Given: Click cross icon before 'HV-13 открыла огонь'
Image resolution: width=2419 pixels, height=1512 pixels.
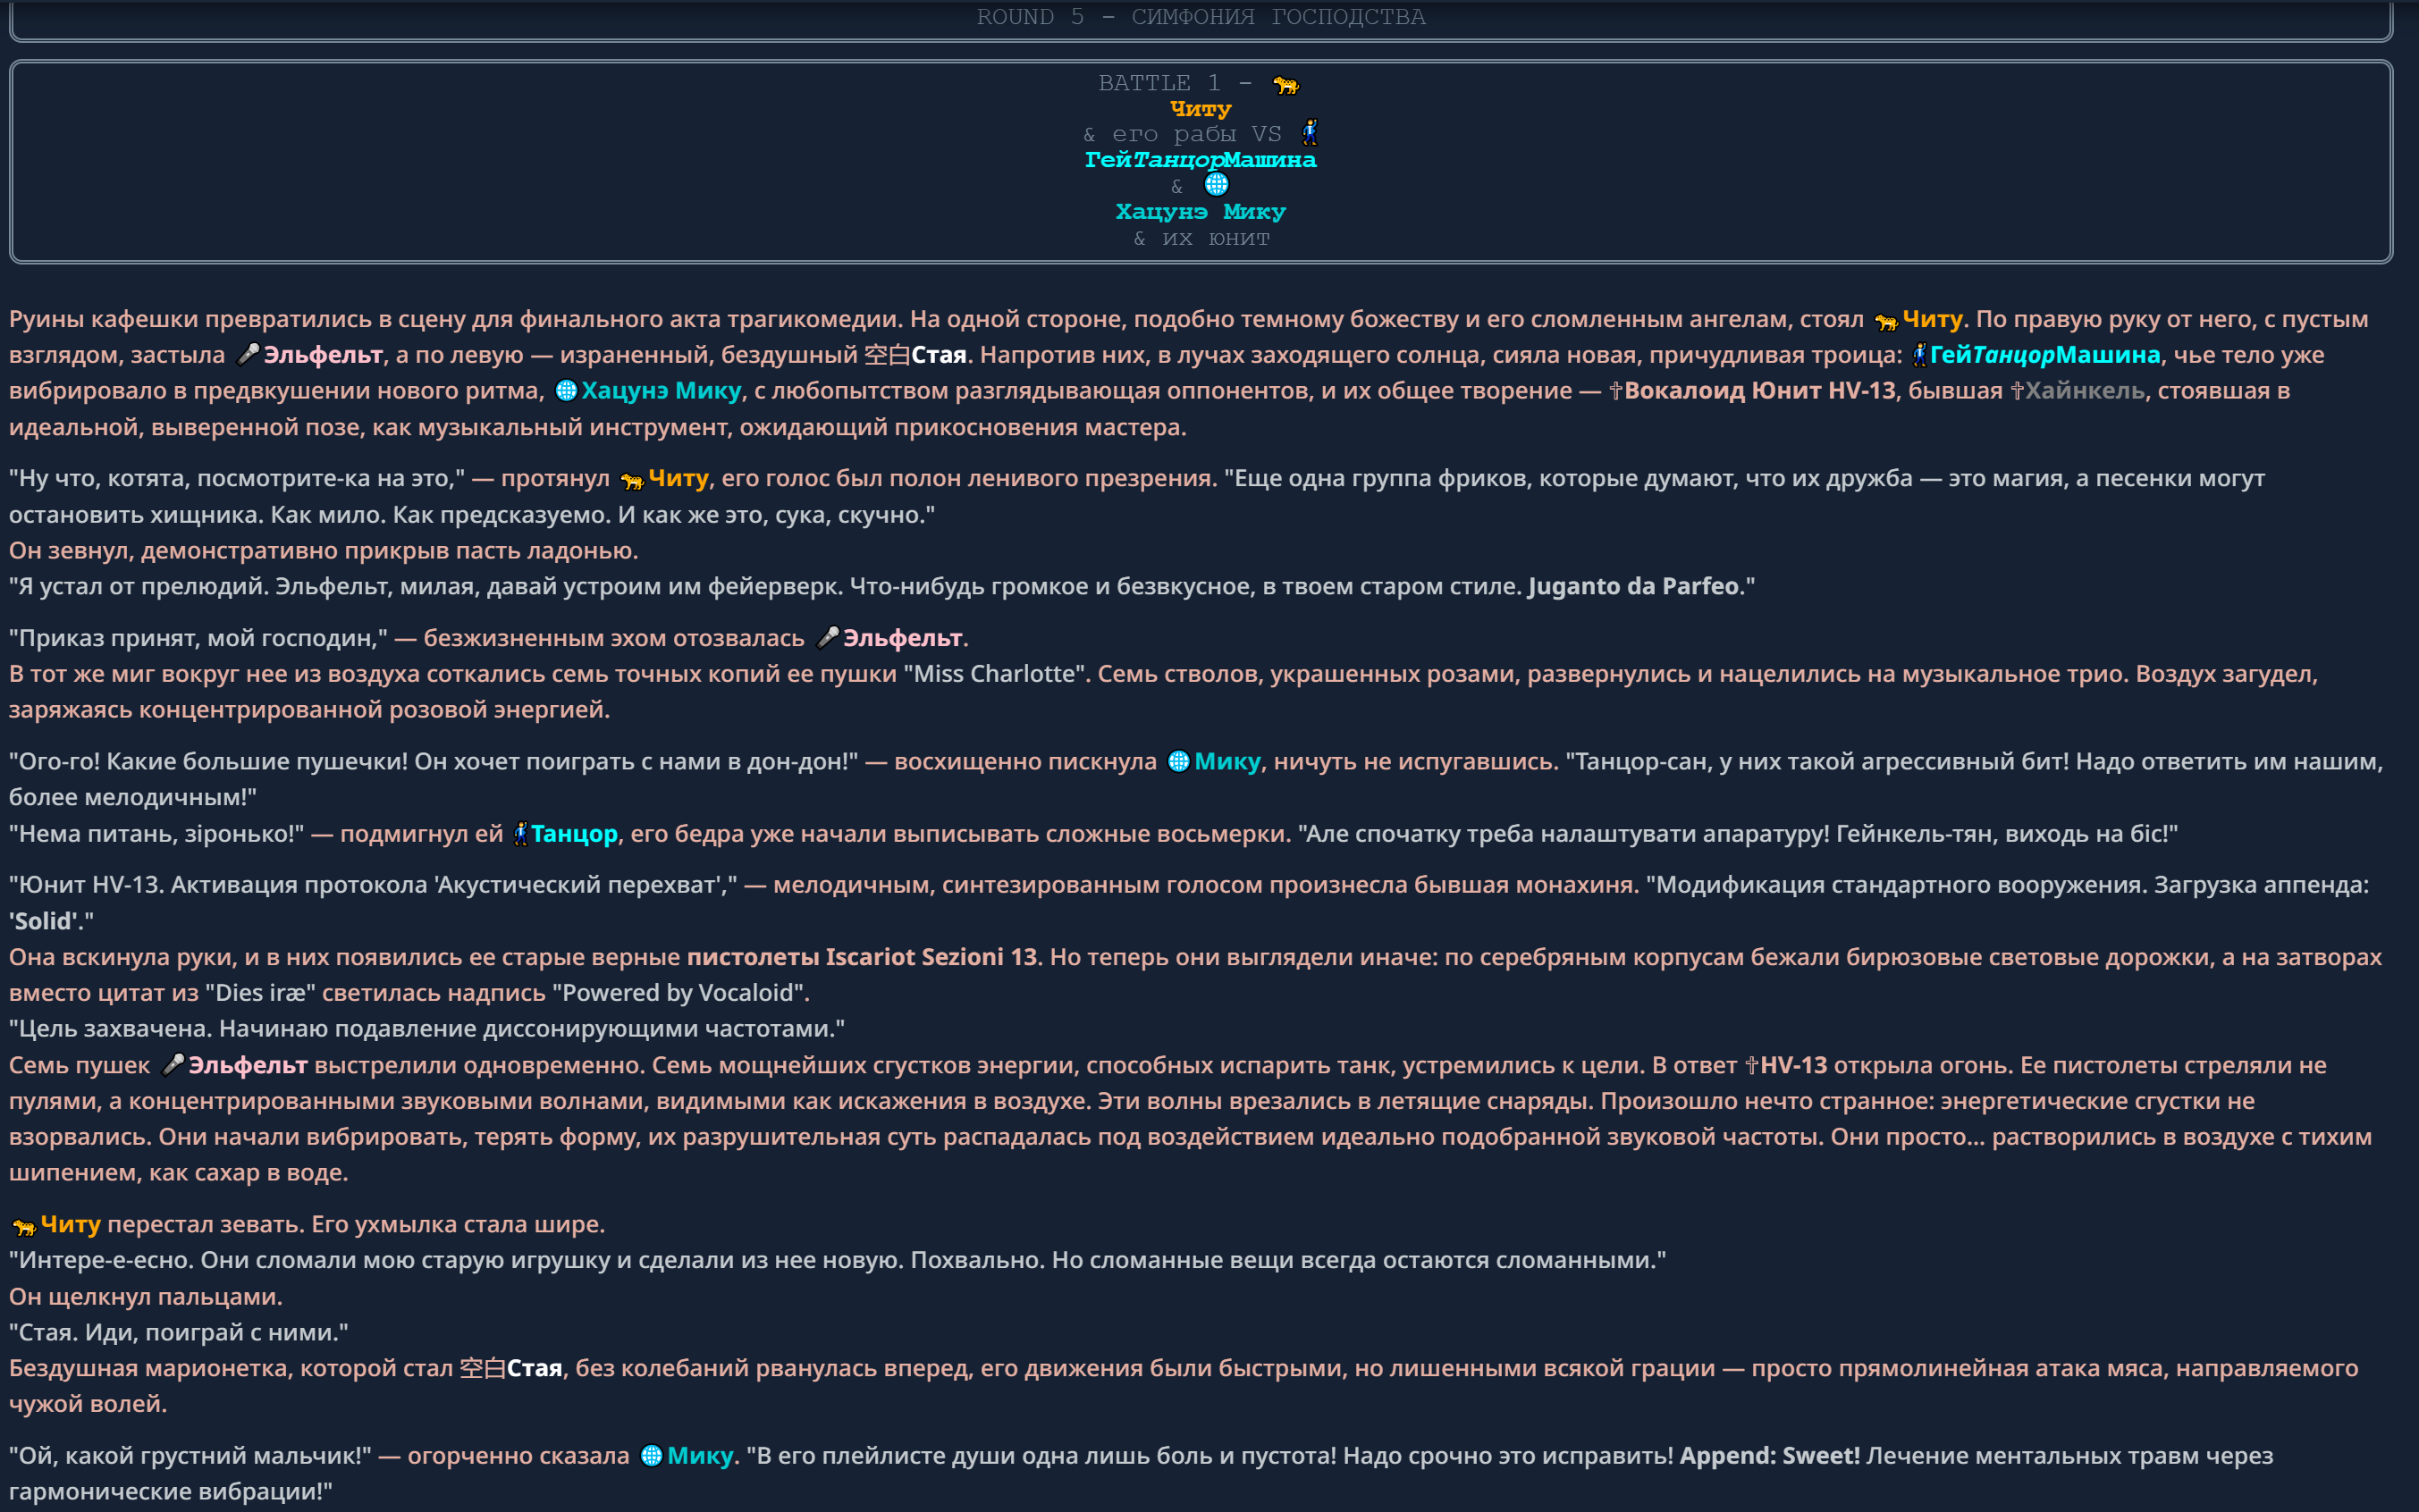Looking at the screenshot, I should click(x=1752, y=1066).
